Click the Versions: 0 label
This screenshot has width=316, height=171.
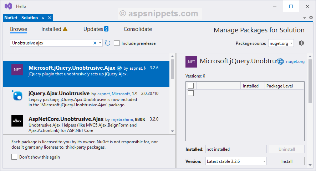tap(195, 76)
